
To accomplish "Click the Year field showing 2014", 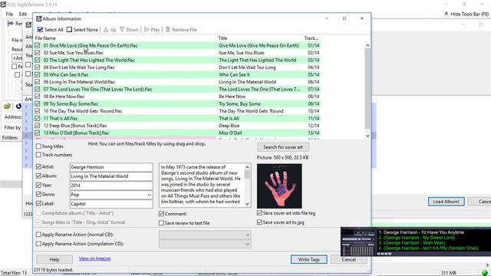I will tap(111, 186).
